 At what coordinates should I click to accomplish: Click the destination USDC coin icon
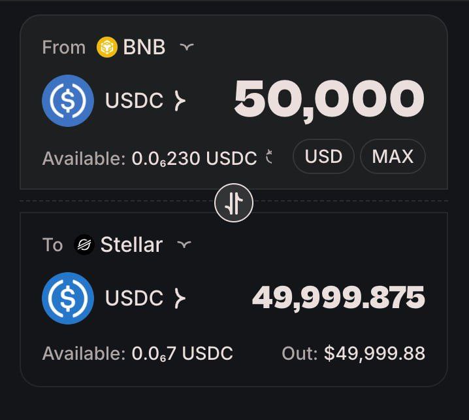click(x=68, y=298)
